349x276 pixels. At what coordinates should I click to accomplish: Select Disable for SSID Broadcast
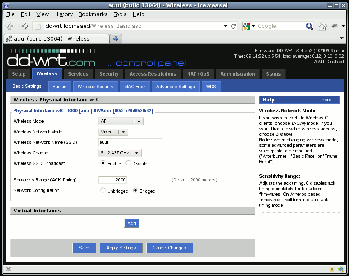click(128, 163)
